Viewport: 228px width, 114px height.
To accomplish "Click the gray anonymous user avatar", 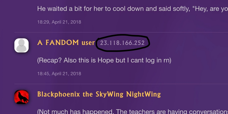I will (x=22, y=45).
